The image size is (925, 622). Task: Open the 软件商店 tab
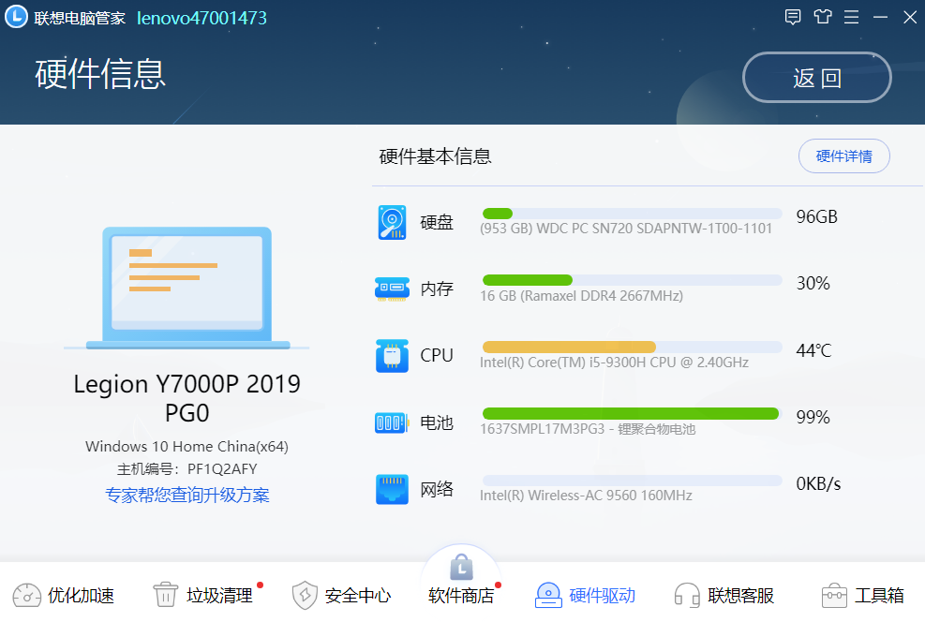[461, 582]
